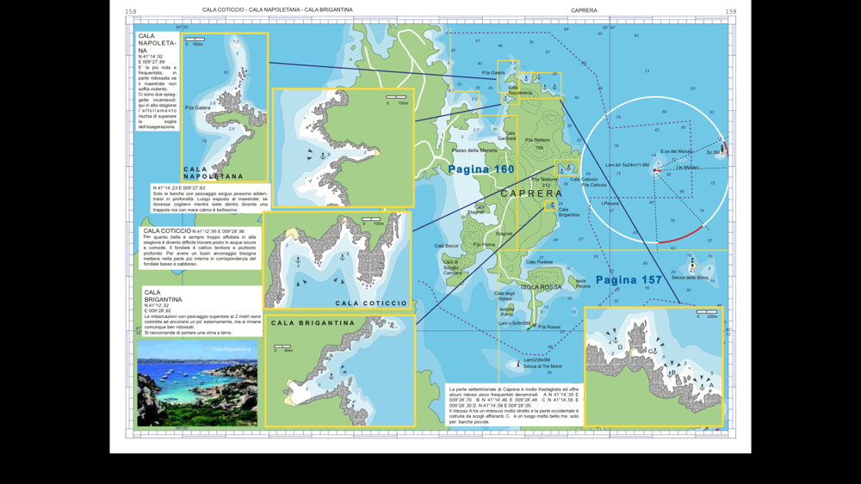
Task: Click the "ISOLA ROSSA" label
Action: (542, 287)
